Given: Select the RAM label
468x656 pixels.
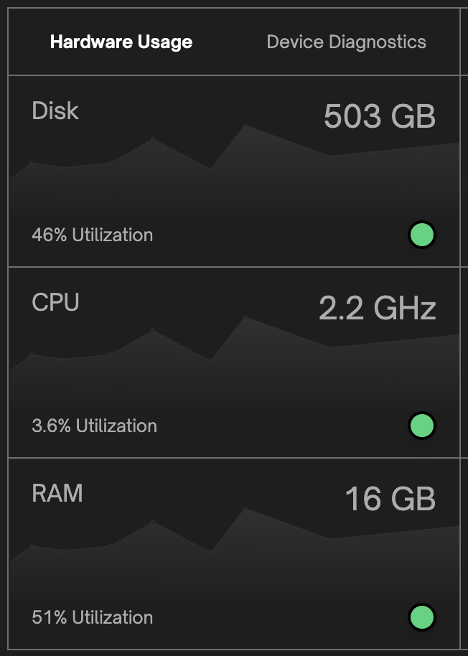Looking at the screenshot, I should coord(57,493).
